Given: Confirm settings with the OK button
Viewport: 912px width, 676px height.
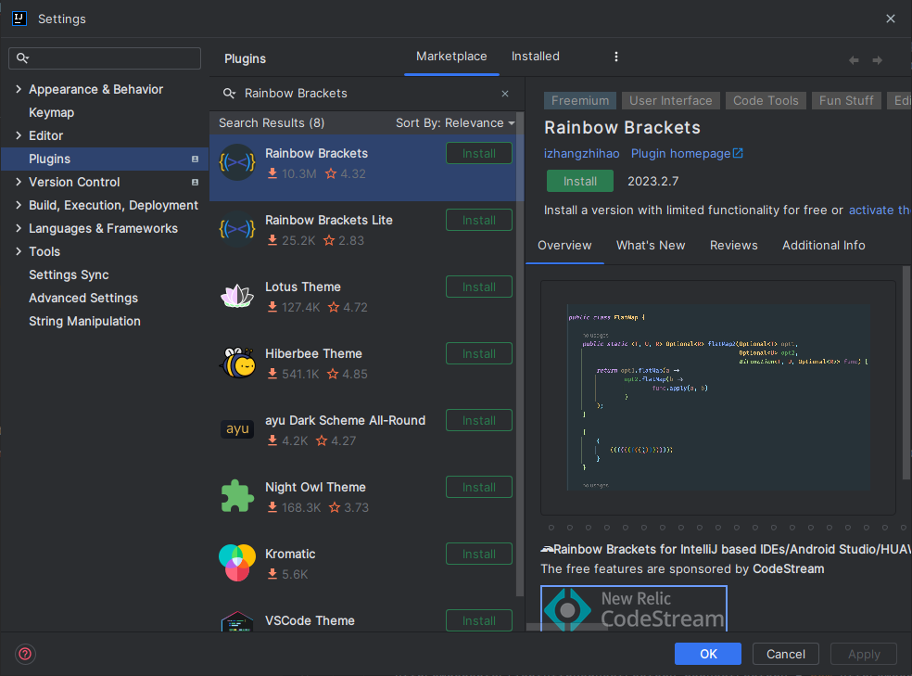Looking at the screenshot, I should 708,654.
